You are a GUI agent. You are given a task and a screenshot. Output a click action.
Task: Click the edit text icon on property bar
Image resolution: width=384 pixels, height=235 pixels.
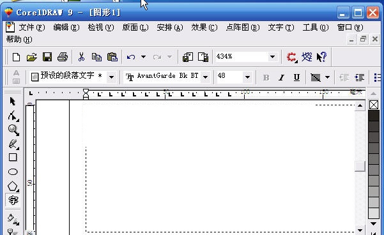pyautogui.click(x=16, y=77)
